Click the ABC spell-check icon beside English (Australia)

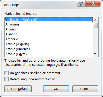[x=7, y=20]
